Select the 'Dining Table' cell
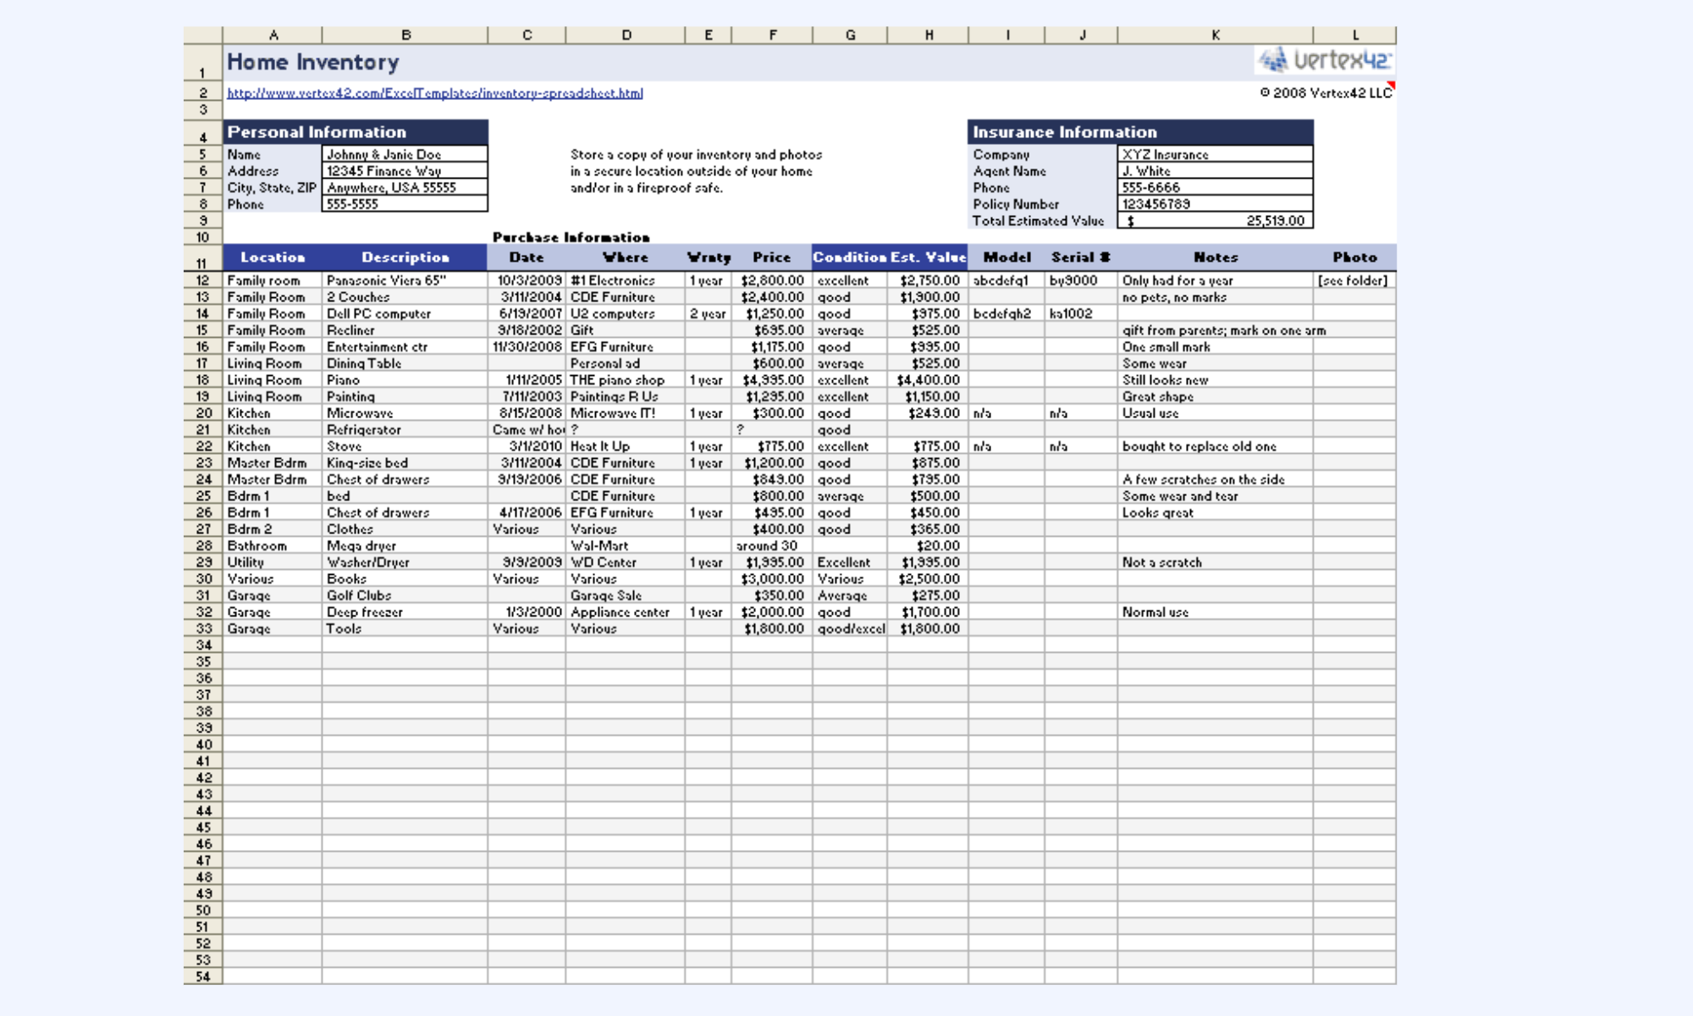Viewport: 1693px width, 1016px height. pos(405,363)
